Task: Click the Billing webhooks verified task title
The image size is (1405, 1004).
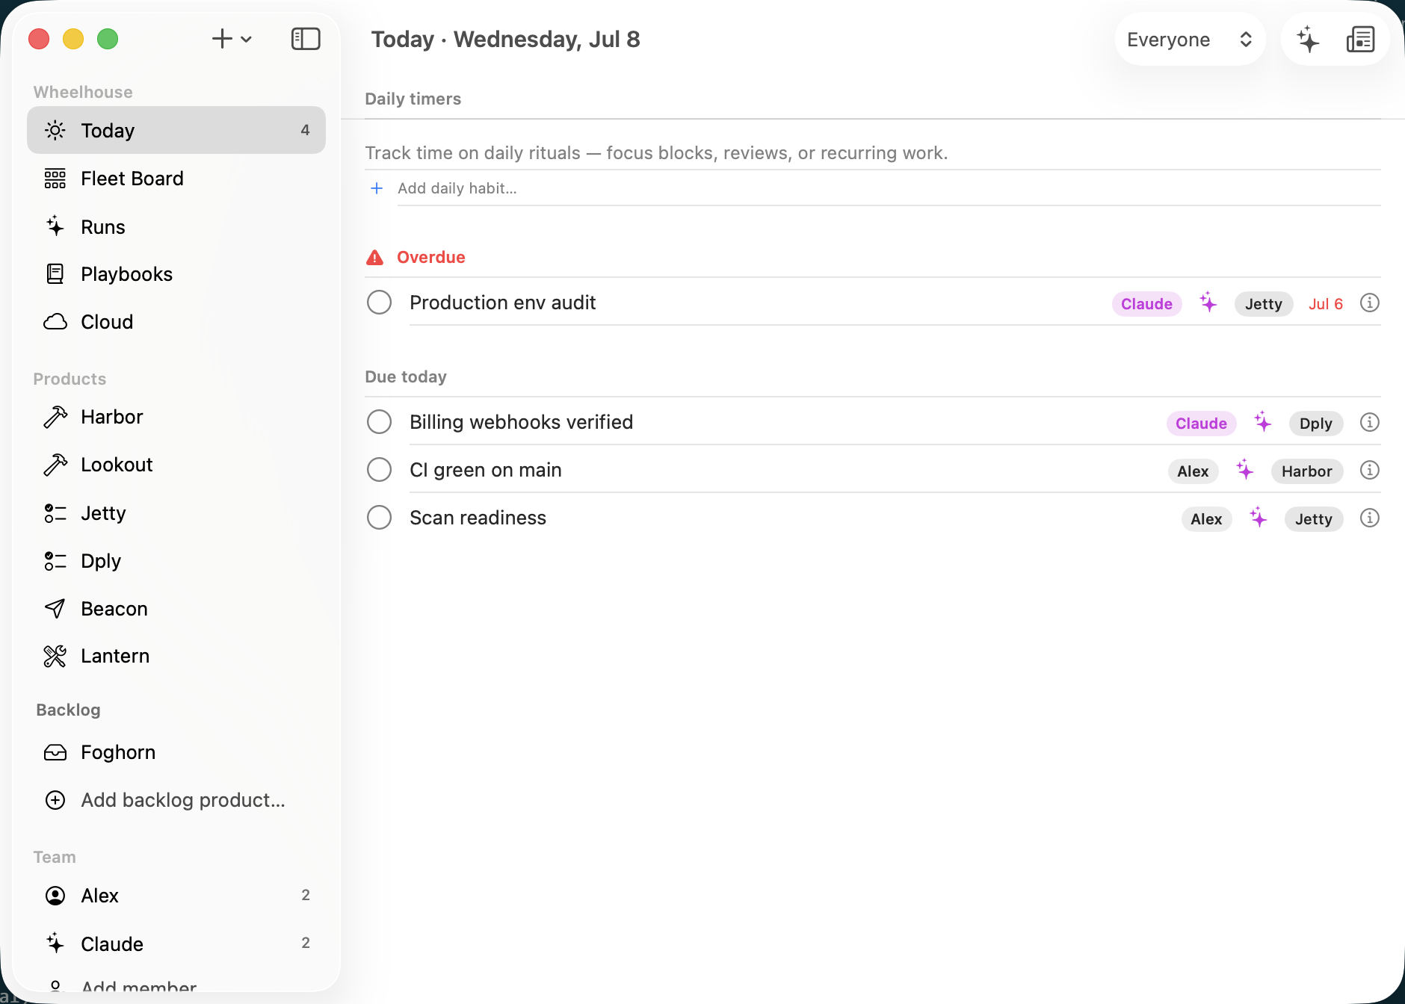Action: (x=521, y=422)
